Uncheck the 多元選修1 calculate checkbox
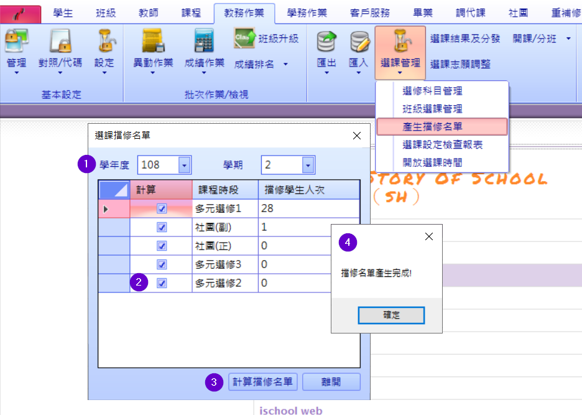Viewport: 582px width, 415px height. click(x=162, y=209)
